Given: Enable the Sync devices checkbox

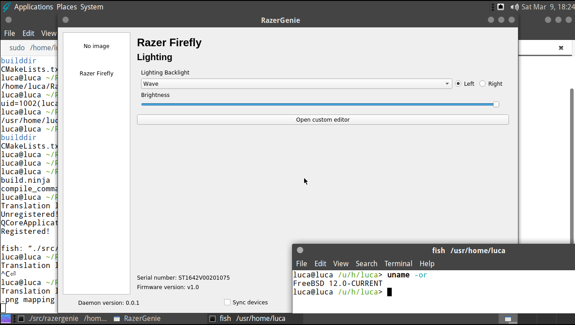Looking at the screenshot, I should pos(227,302).
